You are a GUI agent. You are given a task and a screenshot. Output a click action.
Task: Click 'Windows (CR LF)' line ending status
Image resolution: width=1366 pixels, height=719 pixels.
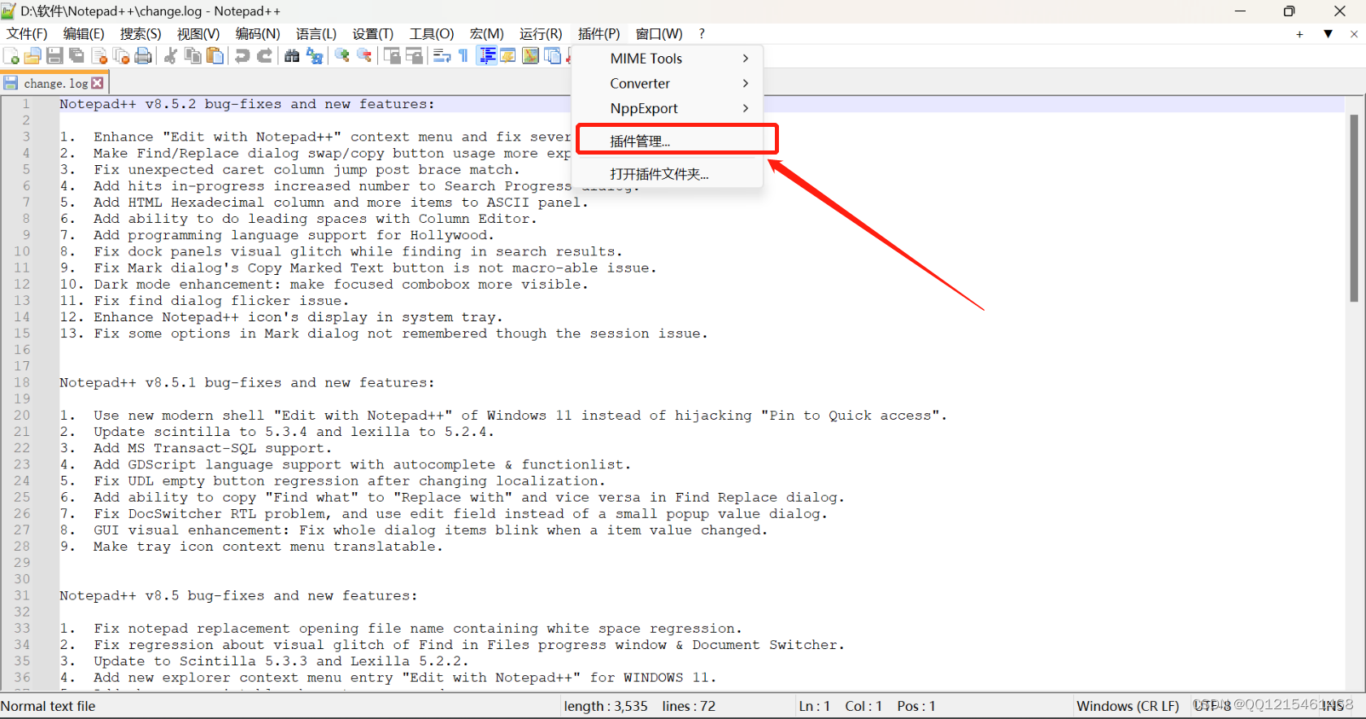coord(1128,706)
